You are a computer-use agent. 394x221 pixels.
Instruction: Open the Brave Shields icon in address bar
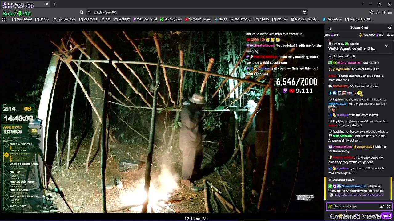pyautogui.click(x=304, y=12)
